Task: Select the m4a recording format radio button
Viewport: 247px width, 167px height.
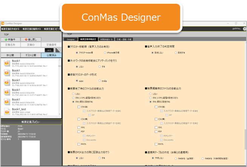Action: coord(100,80)
